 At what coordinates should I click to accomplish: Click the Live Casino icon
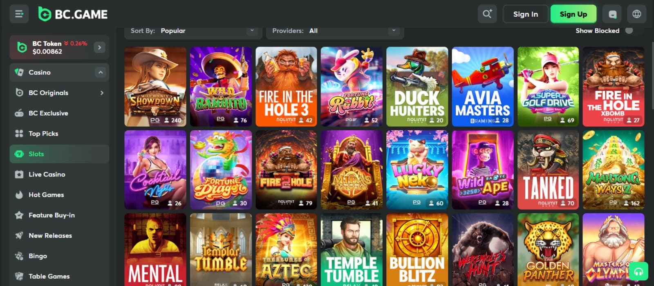19,174
